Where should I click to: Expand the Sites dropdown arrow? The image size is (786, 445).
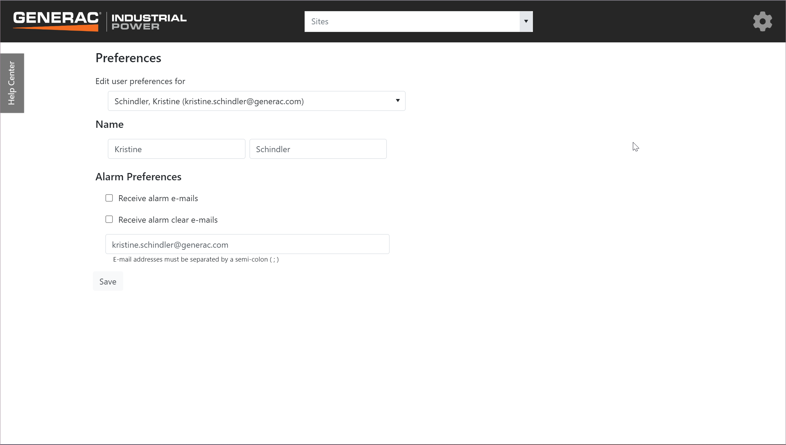click(x=526, y=22)
